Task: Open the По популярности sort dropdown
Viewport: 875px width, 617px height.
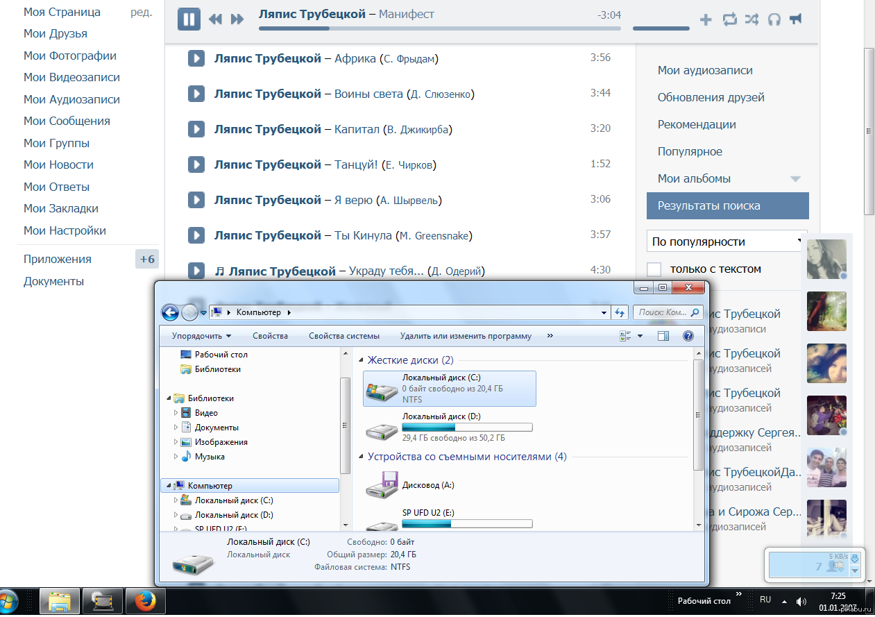Action: tap(726, 242)
